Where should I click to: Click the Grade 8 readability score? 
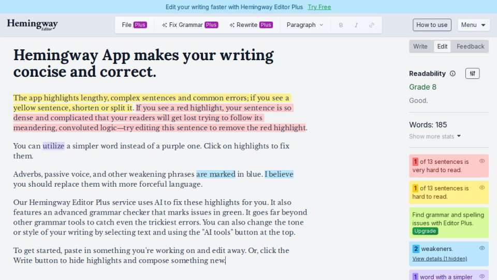point(422,87)
